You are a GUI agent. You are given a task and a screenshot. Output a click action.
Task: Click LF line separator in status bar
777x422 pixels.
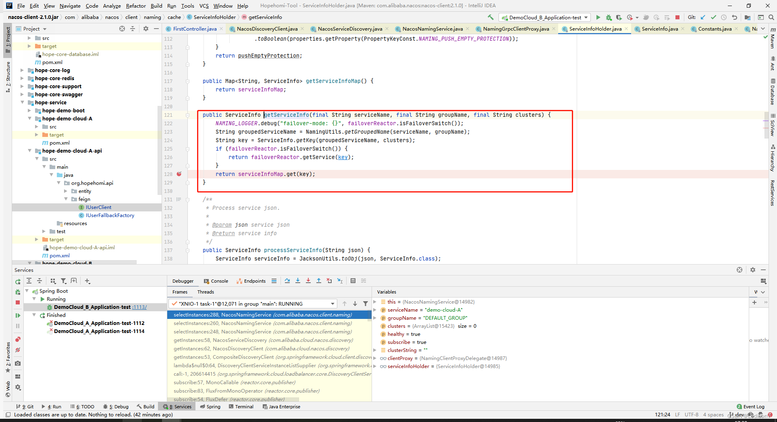click(677, 414)
